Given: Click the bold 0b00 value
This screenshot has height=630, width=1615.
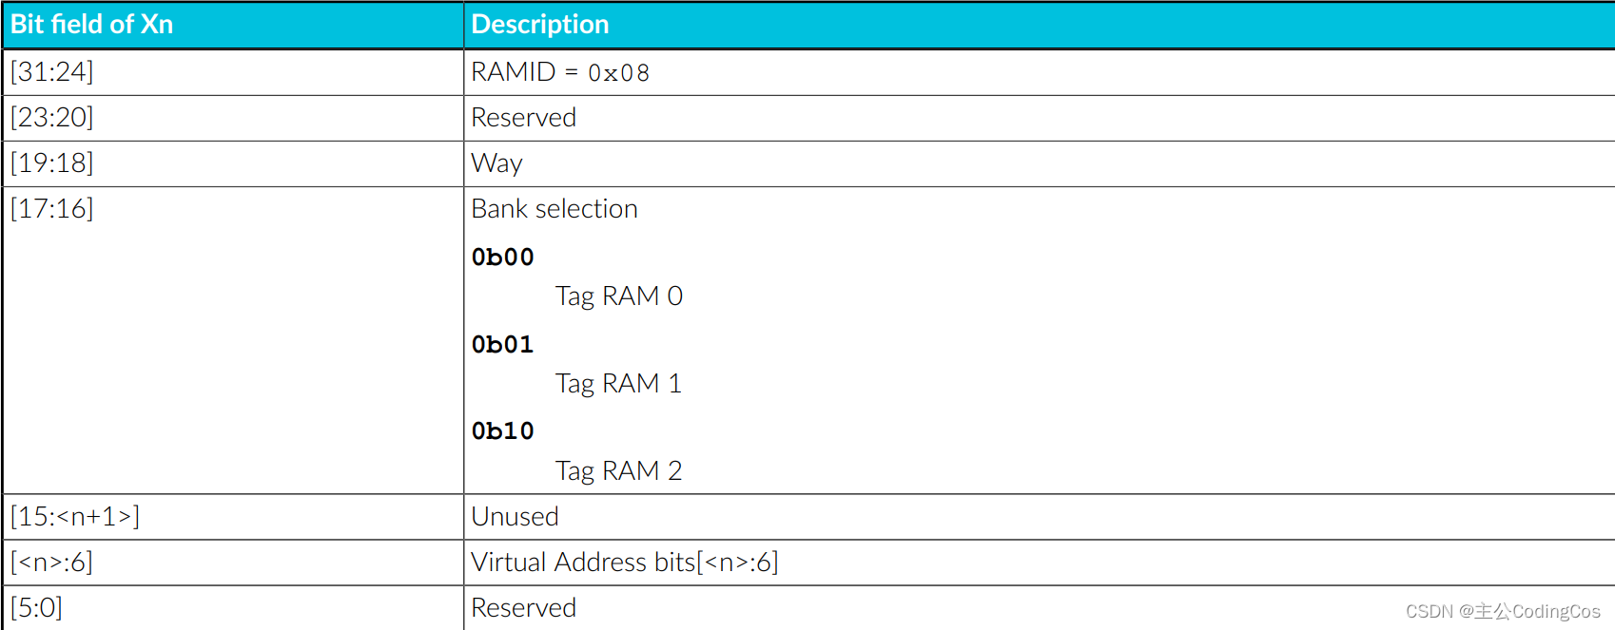Looking at the screenshot, I should pyautogui.click(x=502, y=258).
